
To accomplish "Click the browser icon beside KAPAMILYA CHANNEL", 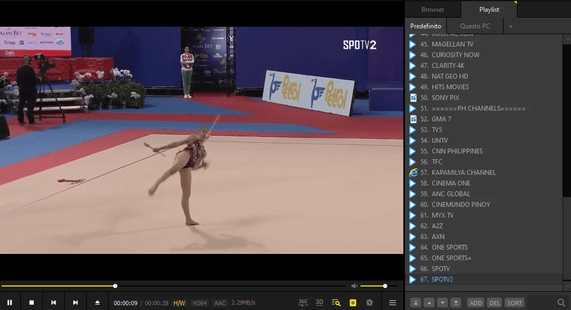I will 414,173.
